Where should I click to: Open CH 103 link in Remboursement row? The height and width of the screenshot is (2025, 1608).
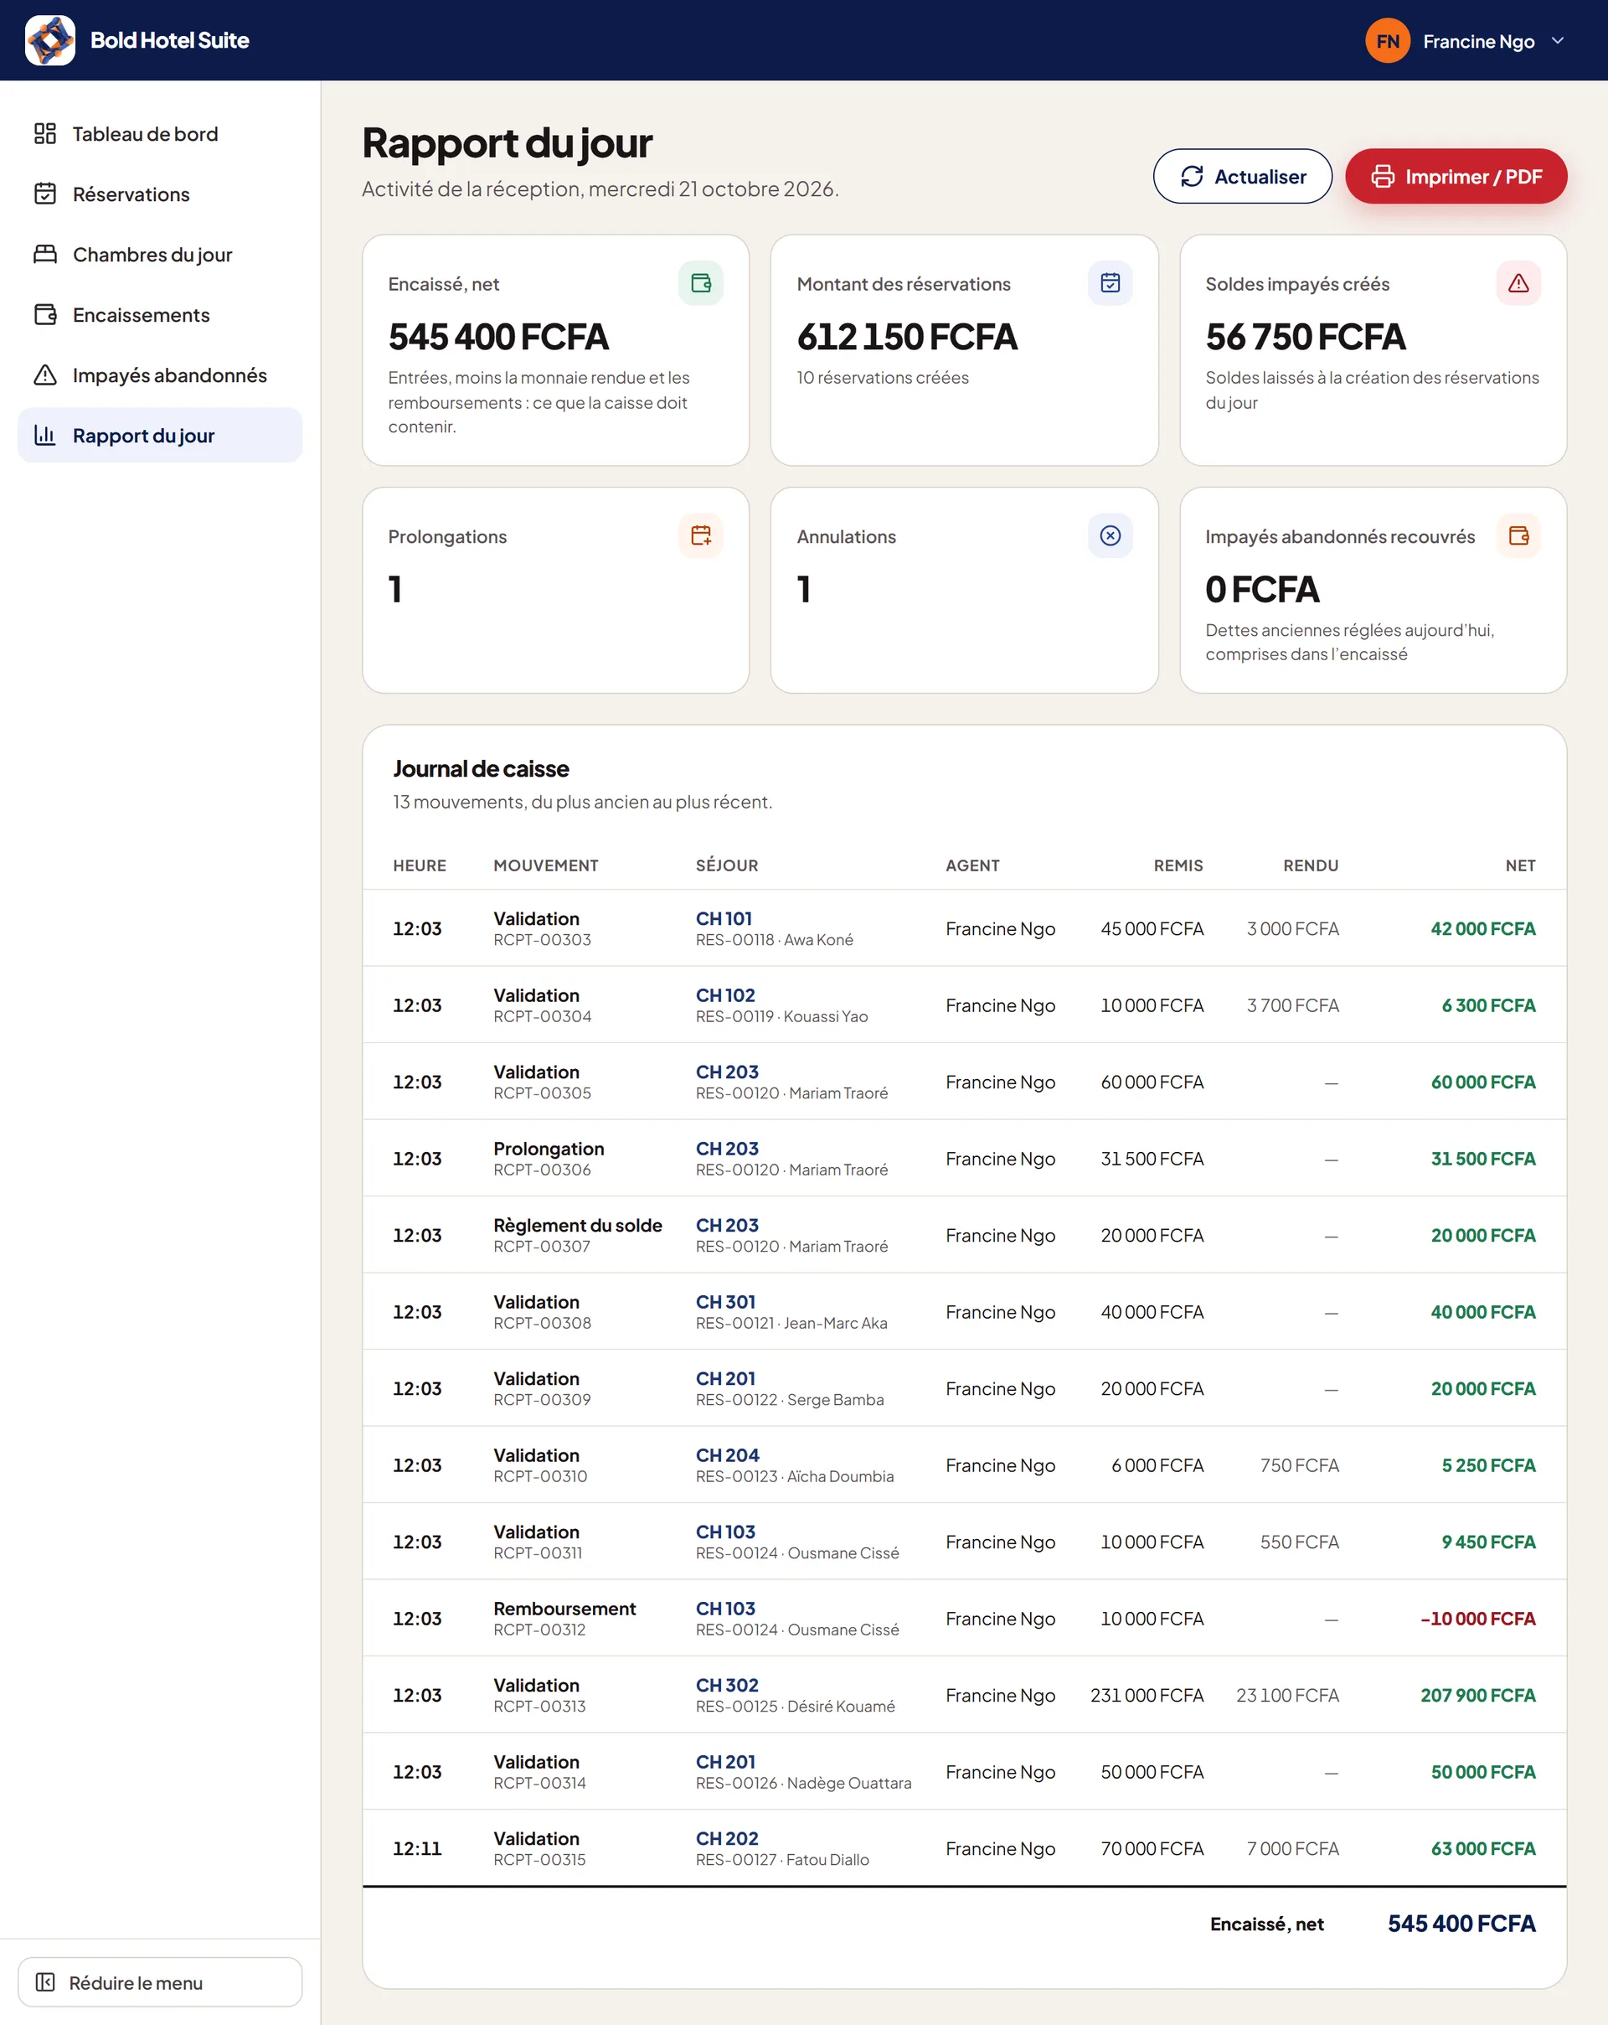(724, 1609)
